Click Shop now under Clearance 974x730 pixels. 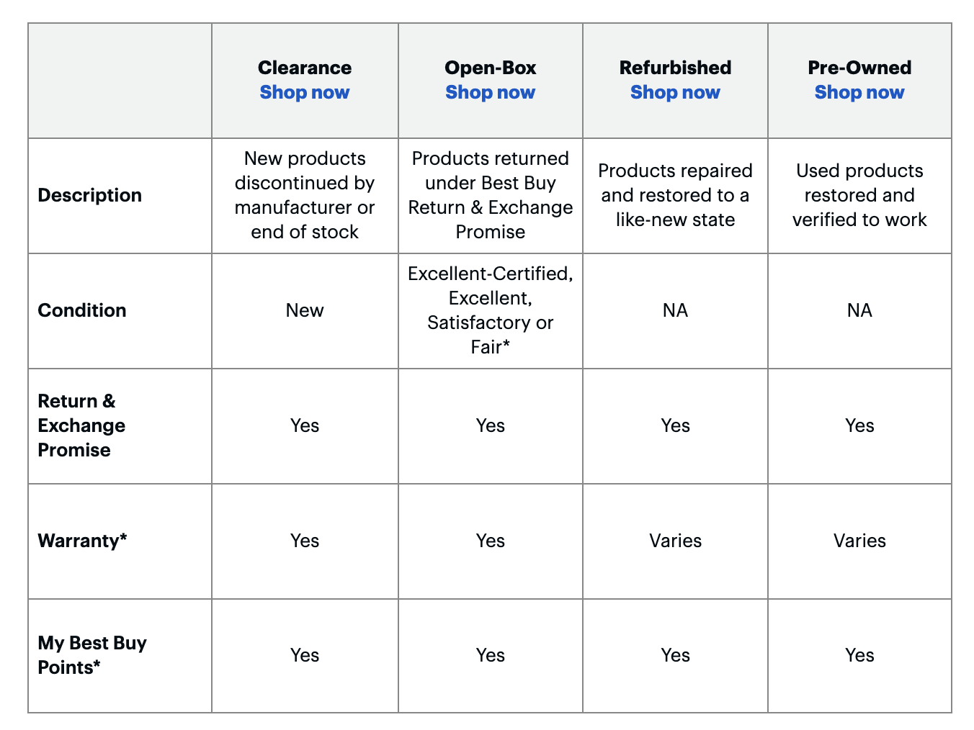click(305, 93)
